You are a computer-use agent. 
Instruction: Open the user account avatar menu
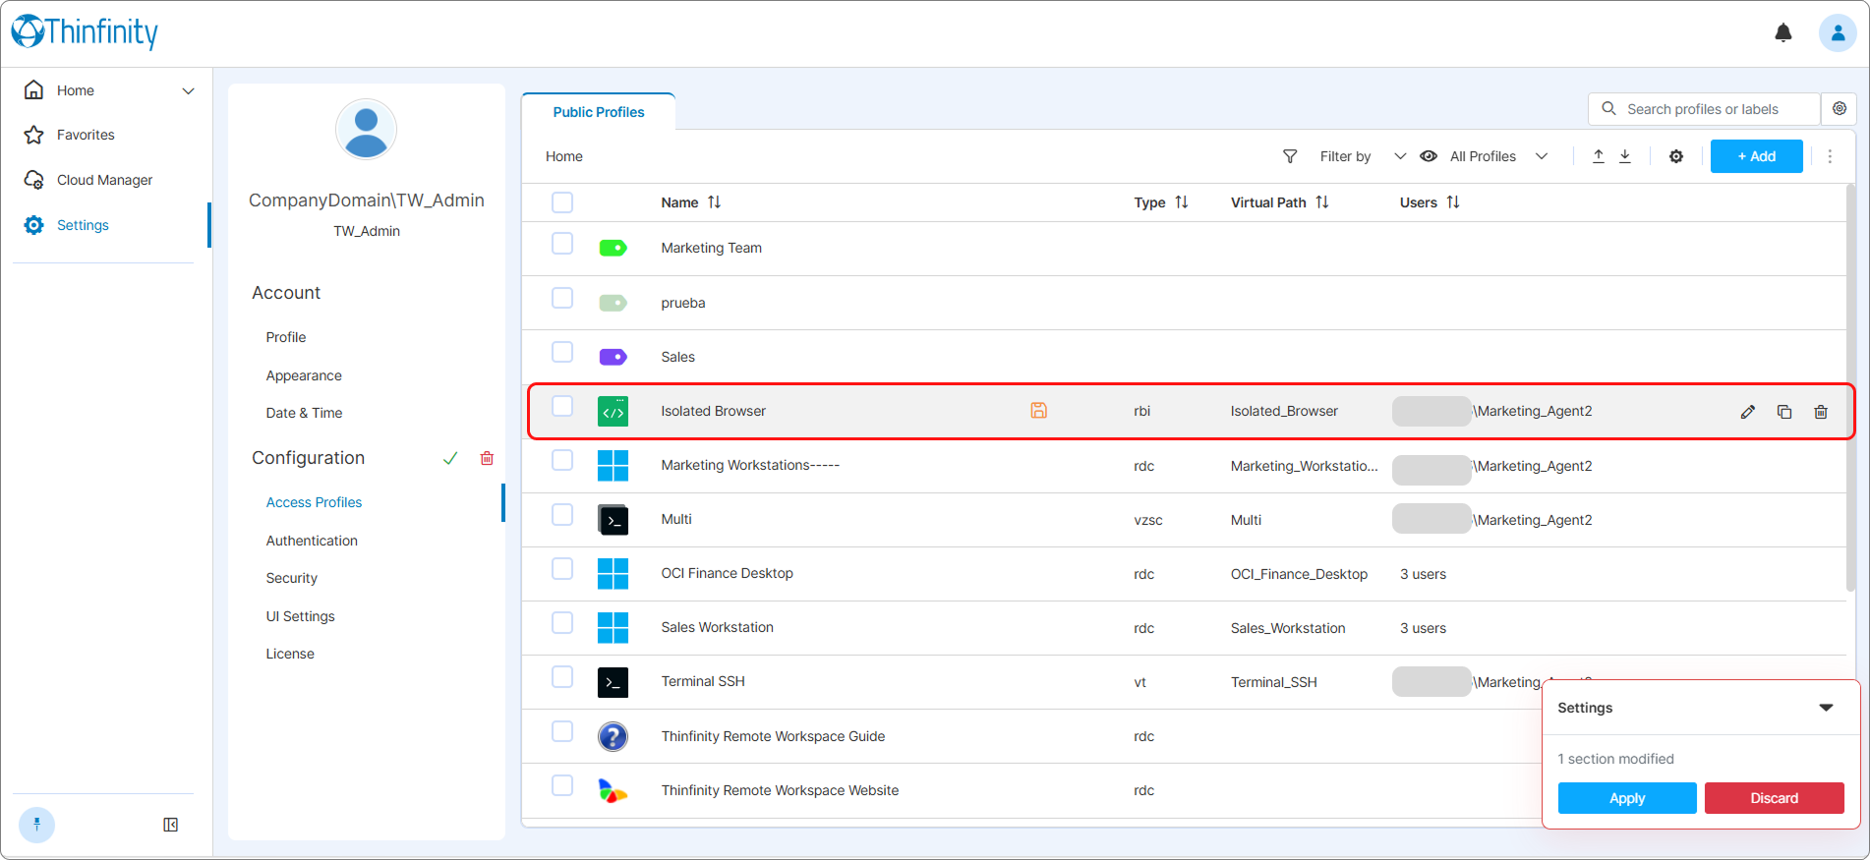pyautogui.click(x=1837, y=33)
